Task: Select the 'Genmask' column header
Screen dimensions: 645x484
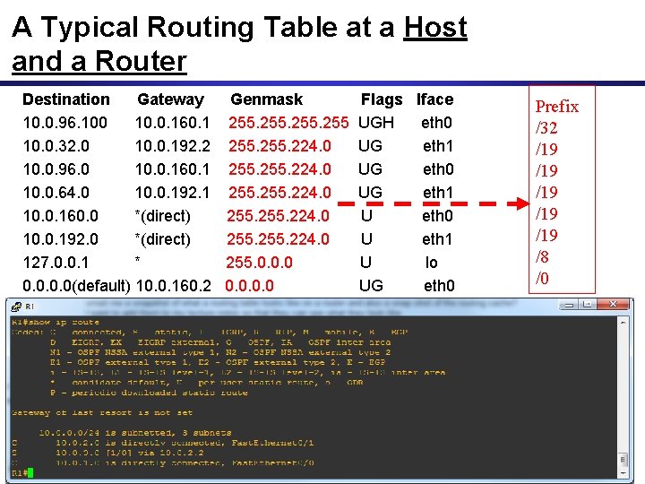Action: [267, 99]
